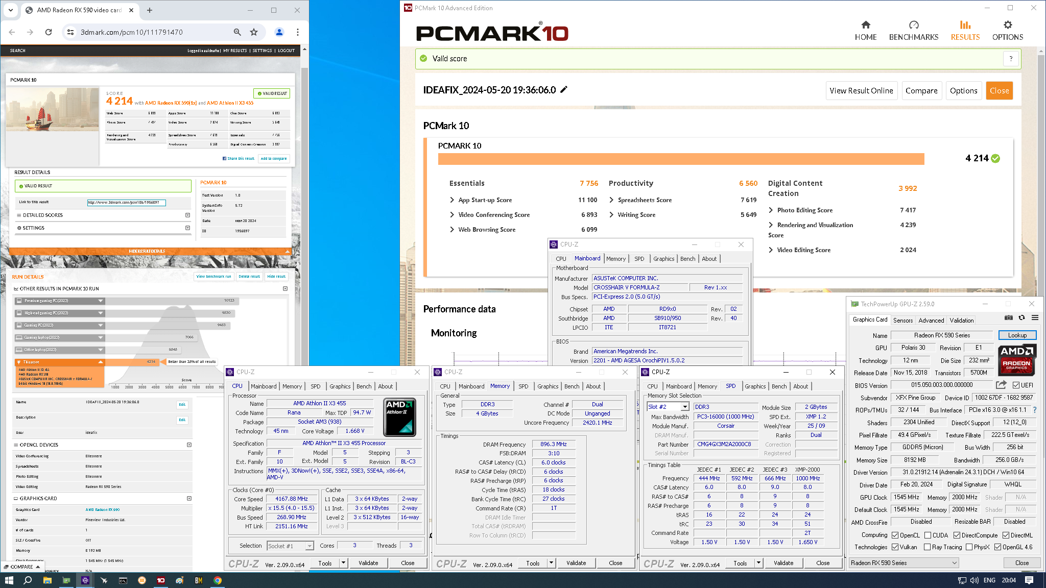Toggle OpenCL checkbox in GPU-Z
The height and width of the screenshot is (588, 1046).
(895, 535)
